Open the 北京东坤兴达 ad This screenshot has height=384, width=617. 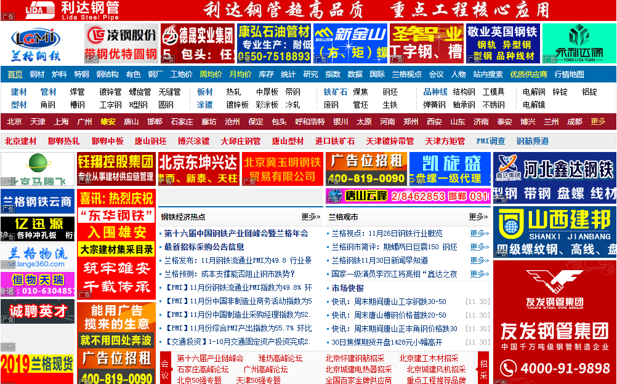pyautogui.click(x=198, y=169)
